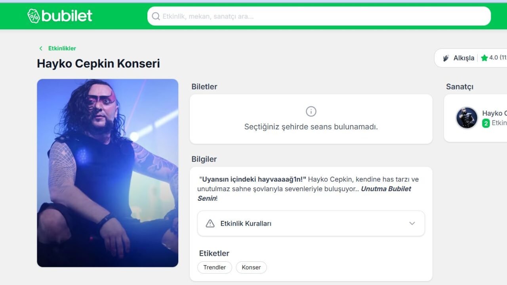Open the Hayko Cepkin artist avatar

pos(467,118)
